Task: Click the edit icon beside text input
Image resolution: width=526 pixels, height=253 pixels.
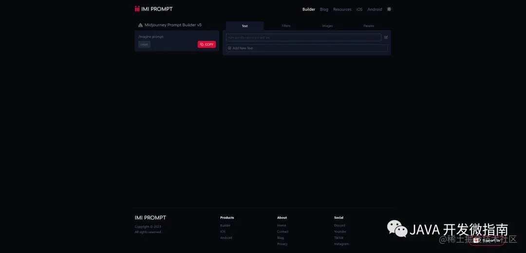Action: pos(386,37)
